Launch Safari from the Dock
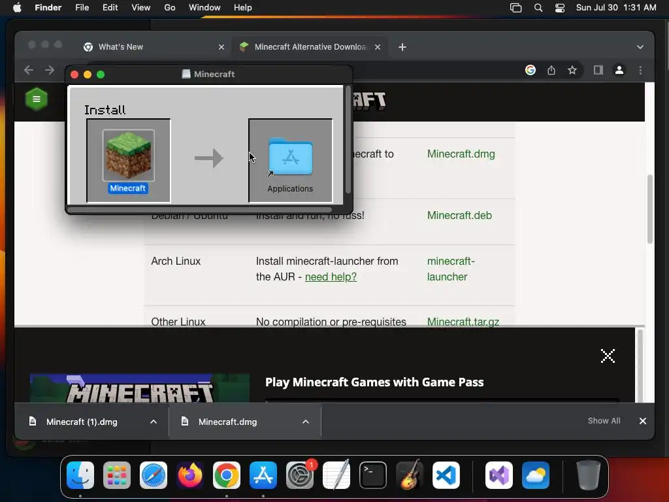 (154, 475)
